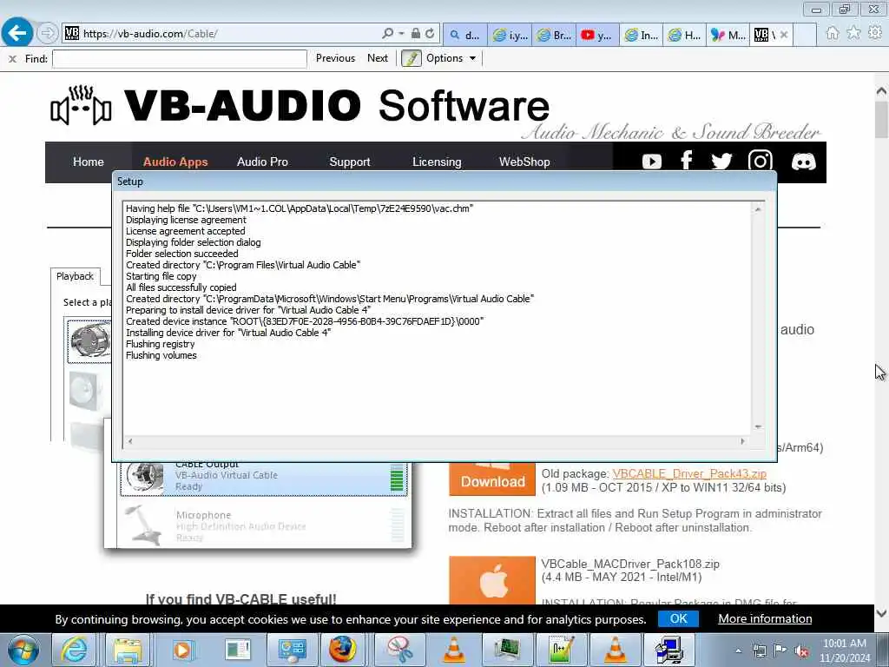This screenshot has width=889, height=667.
Task: Close the Find bar
Action: 12,58
